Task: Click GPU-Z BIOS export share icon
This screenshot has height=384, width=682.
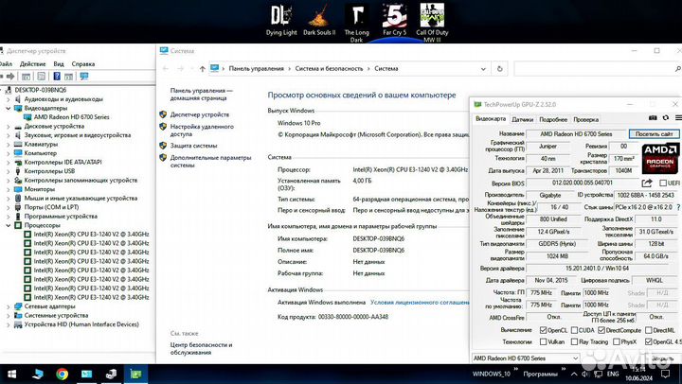Action: [x=647, y=183]
